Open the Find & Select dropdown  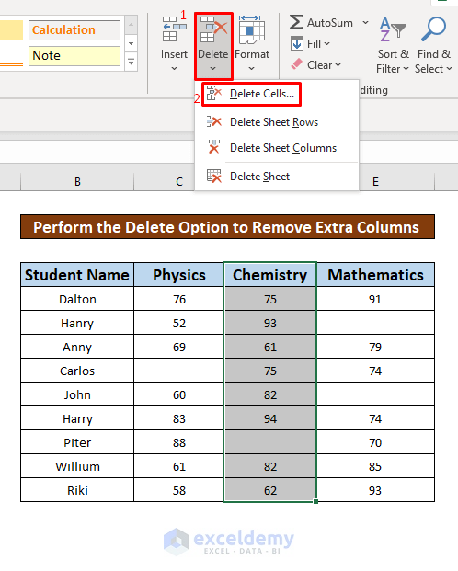coord(449,68)
